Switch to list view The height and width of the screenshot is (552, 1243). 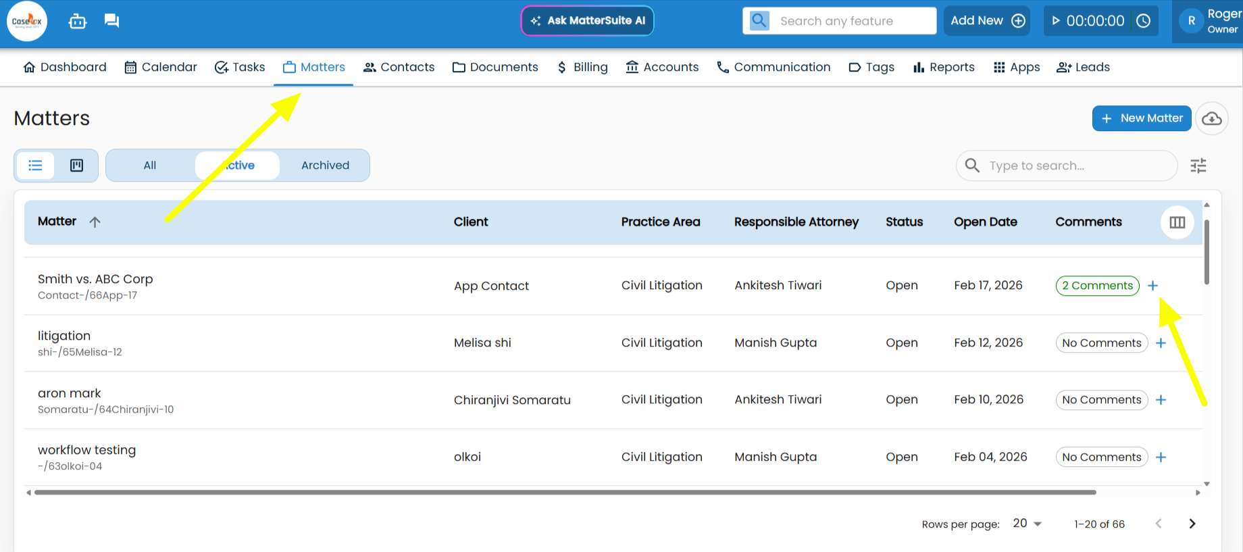36,166
